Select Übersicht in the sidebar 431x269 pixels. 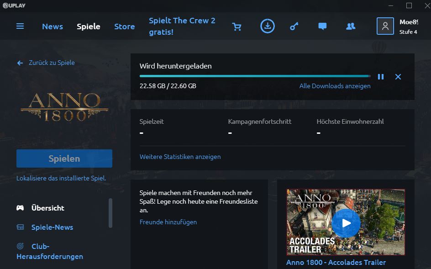(x=48, y=208)
